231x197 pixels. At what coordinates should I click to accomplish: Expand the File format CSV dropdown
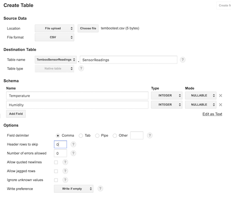[x=54, y=37]
